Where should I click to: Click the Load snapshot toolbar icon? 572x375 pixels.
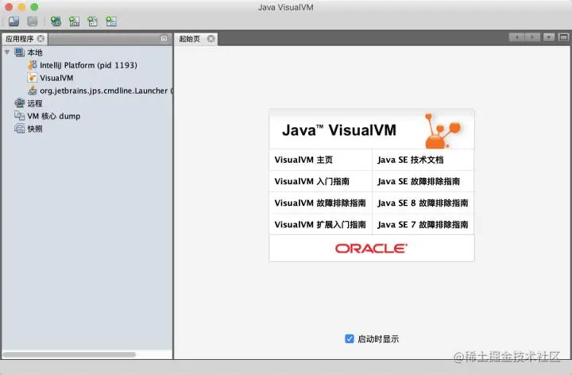coord(14,21)
